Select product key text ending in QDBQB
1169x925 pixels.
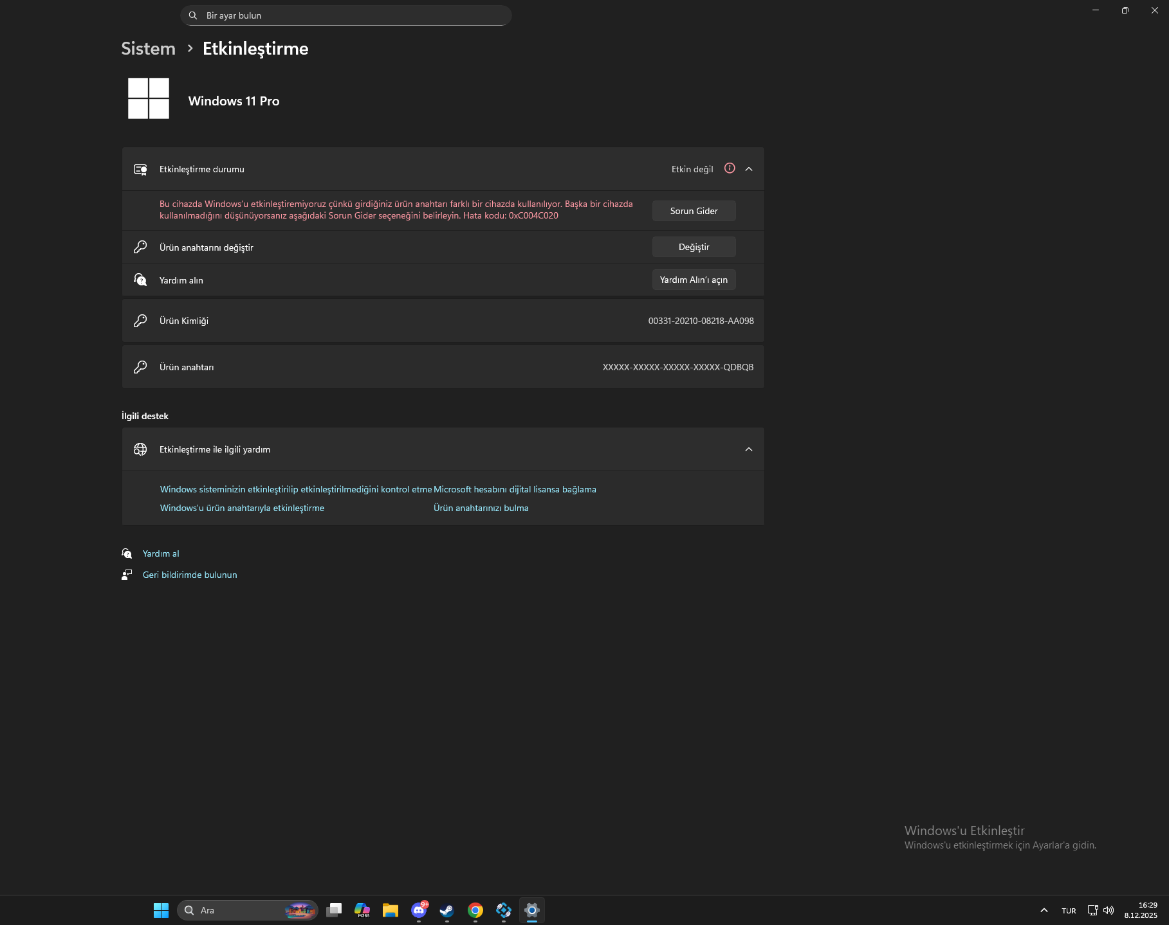click(678, 367)
